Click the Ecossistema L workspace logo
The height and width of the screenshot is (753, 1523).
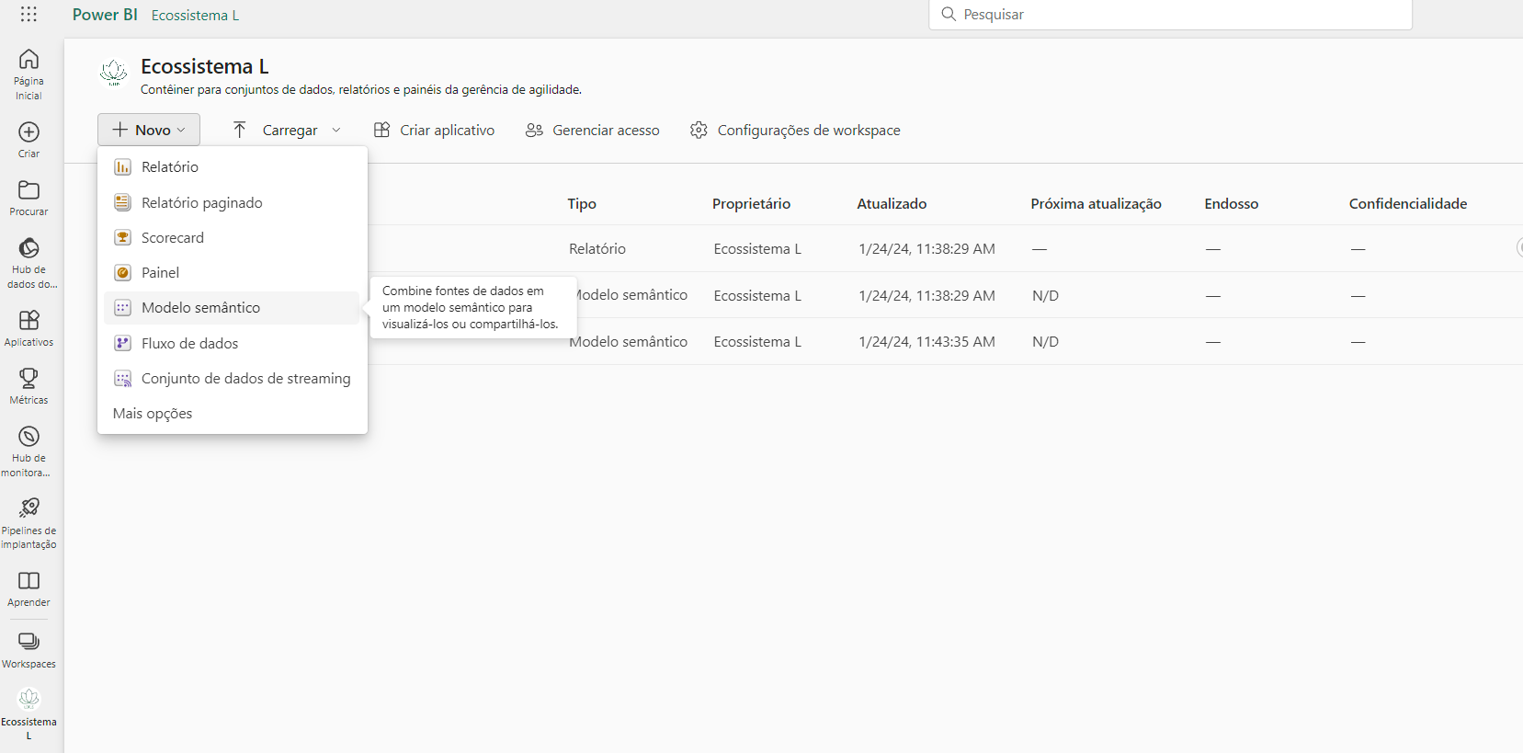tap(114, 73)
